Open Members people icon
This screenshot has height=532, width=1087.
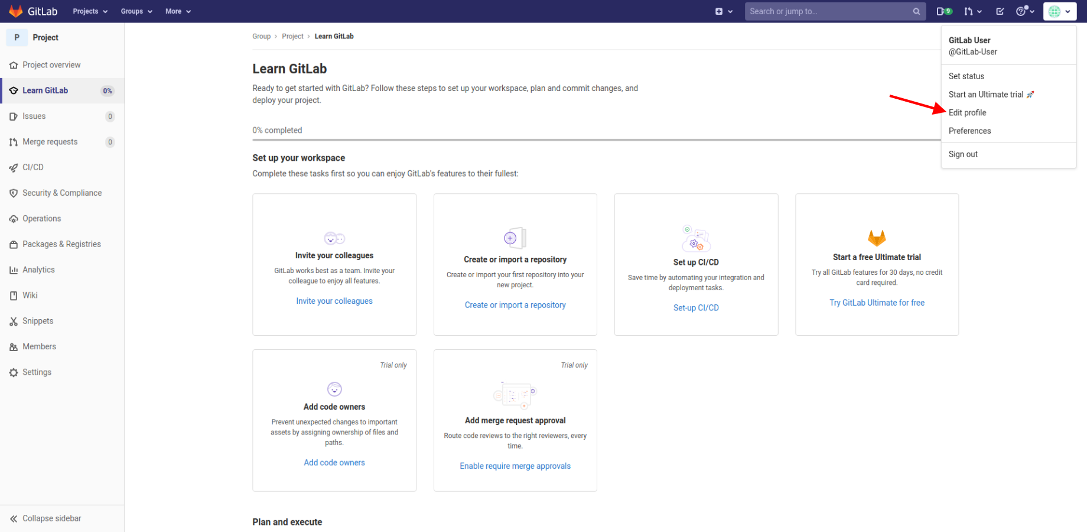[14, 347]
